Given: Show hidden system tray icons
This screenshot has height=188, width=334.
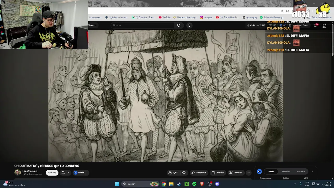Looking at the screenshot, I should (295, 184).
